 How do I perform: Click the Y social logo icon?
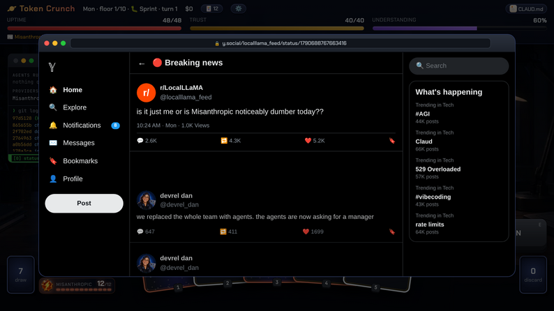click(52, 67)
